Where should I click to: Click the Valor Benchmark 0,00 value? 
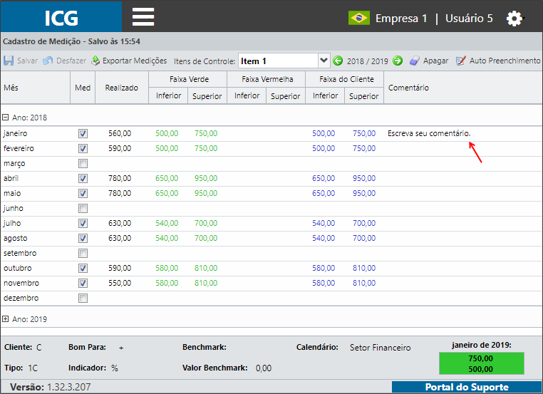(x=264, y=368)
